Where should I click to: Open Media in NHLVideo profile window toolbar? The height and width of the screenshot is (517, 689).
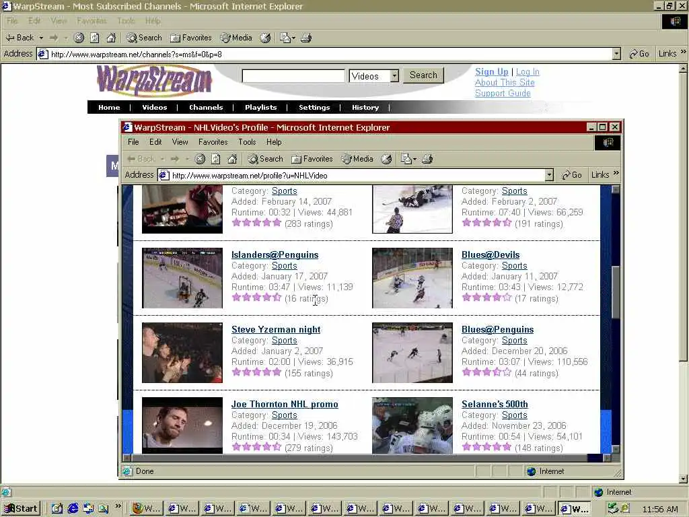point(358,159)
